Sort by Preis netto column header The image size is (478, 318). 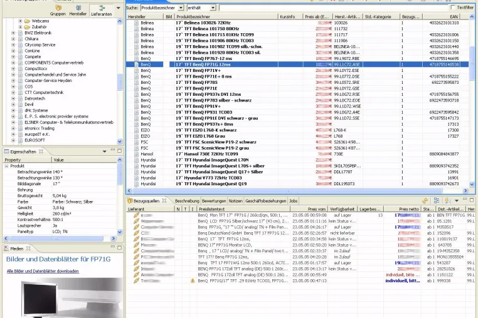tap(402, 209)
